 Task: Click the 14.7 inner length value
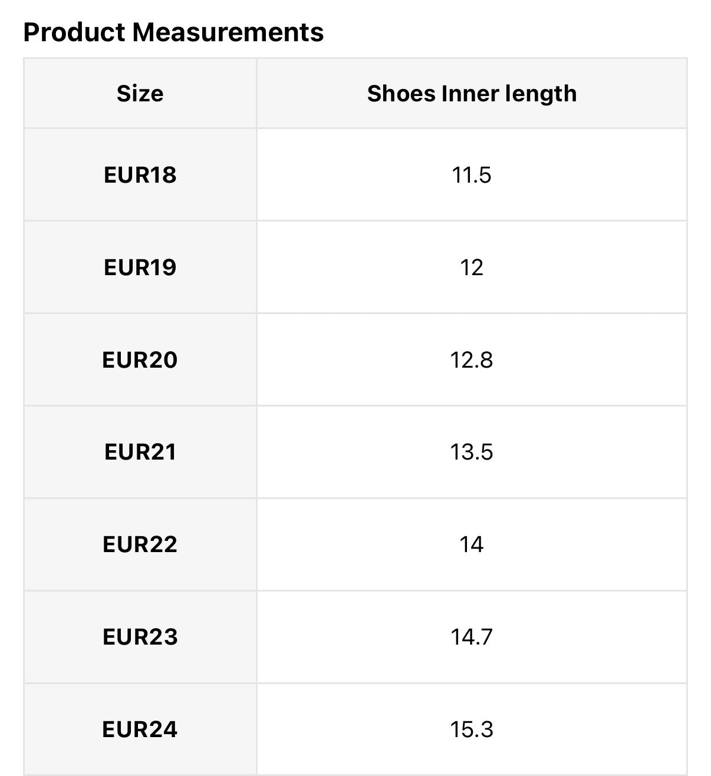tap(472, 637)
